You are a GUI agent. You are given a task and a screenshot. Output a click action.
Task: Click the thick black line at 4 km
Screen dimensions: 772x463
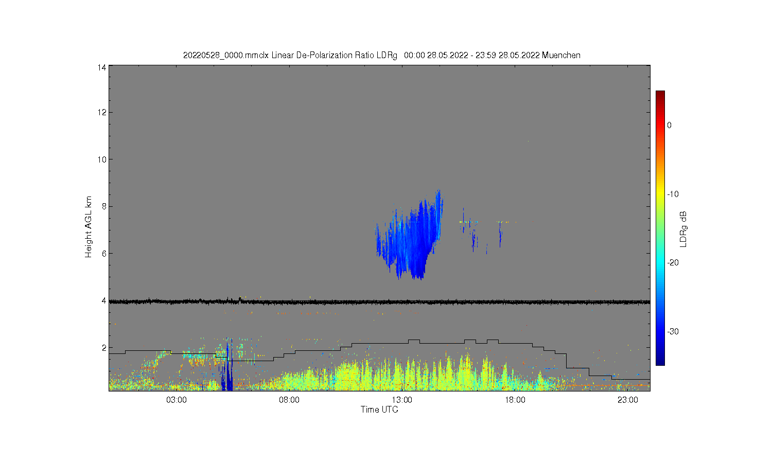[379, 302]
